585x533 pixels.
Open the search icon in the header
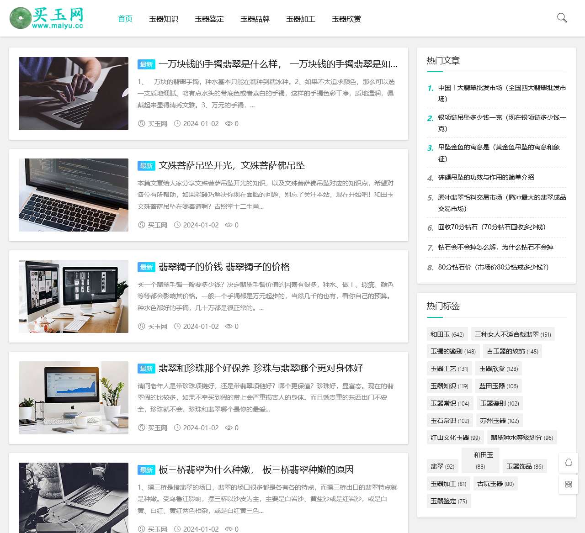click(x=562, y=18)
